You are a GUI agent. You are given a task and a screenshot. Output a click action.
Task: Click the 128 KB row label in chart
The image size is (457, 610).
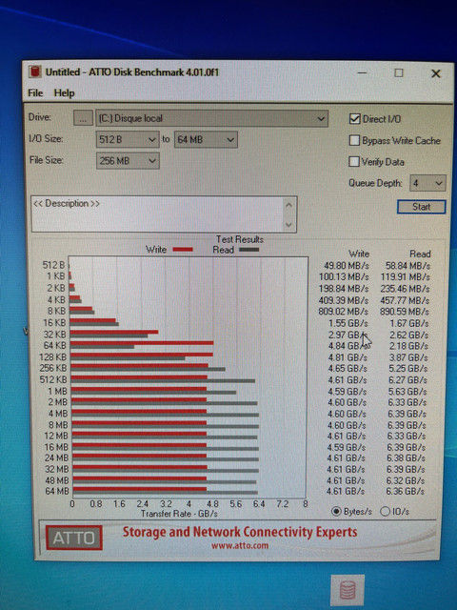tap(53, 357)
